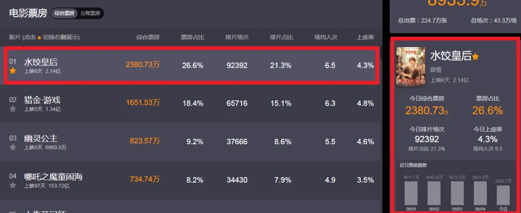This screenshot has width=521, height=213.
Task: Toggle the gray star for 猎金·游戏
Action: tap(12, 109)
